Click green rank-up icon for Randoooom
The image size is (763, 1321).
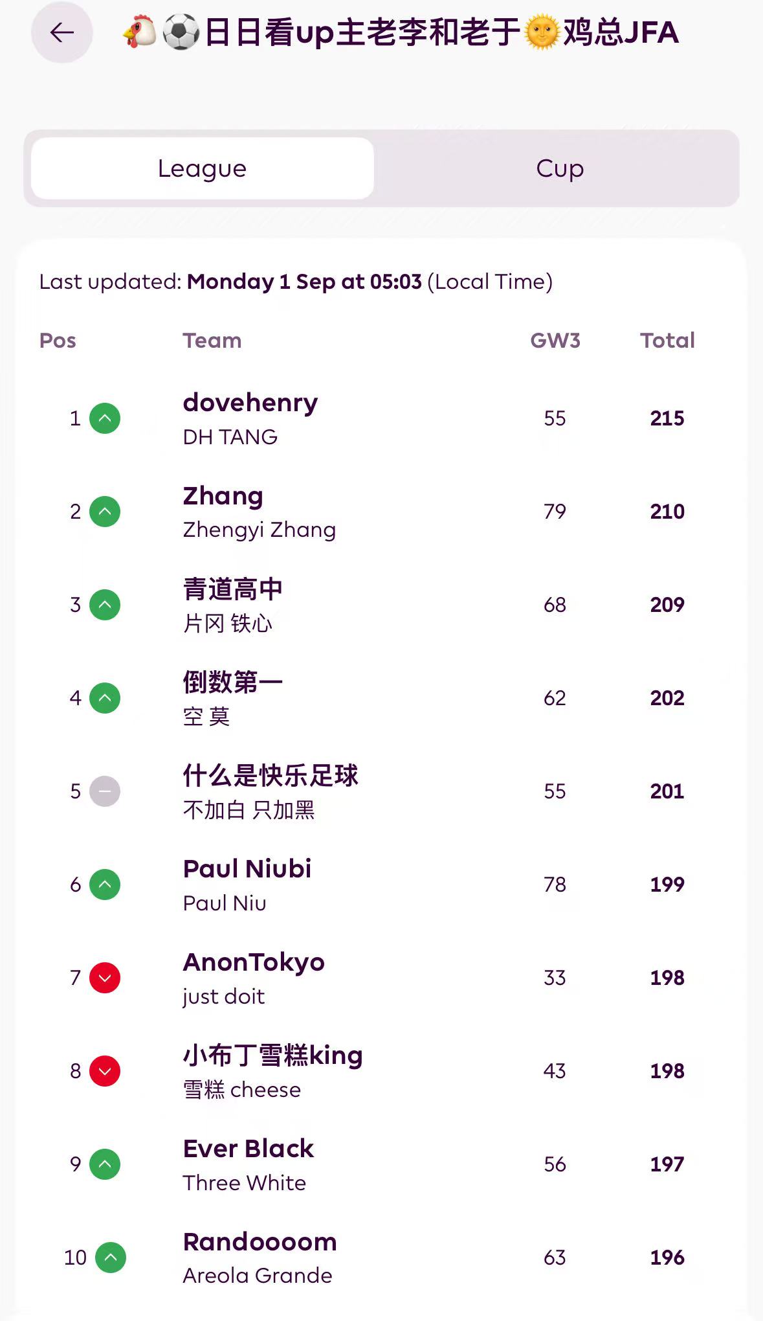pos(111,1258)
